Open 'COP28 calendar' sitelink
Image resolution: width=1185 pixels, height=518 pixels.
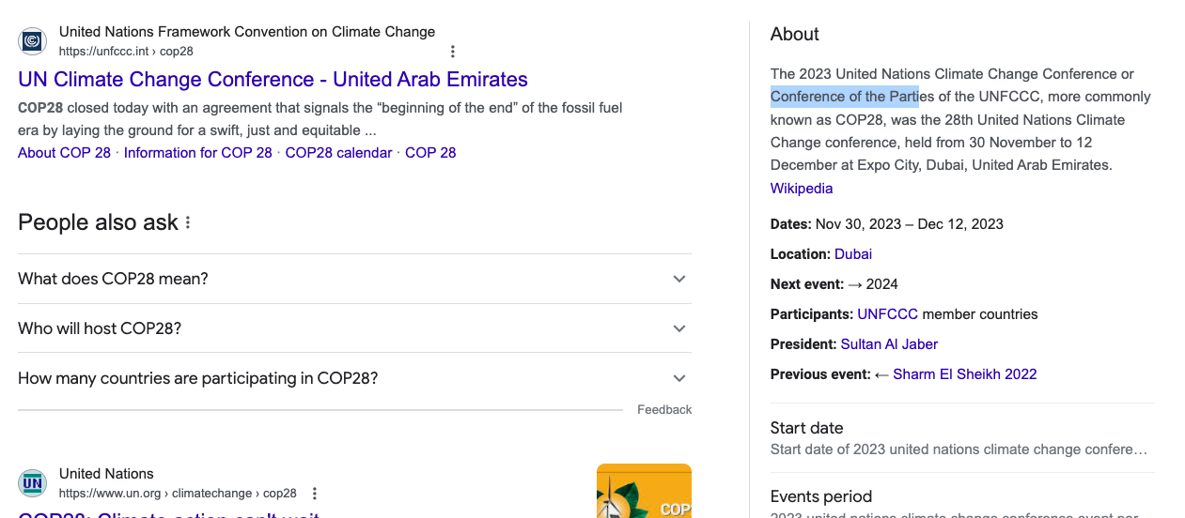click(x=338, y=153)
